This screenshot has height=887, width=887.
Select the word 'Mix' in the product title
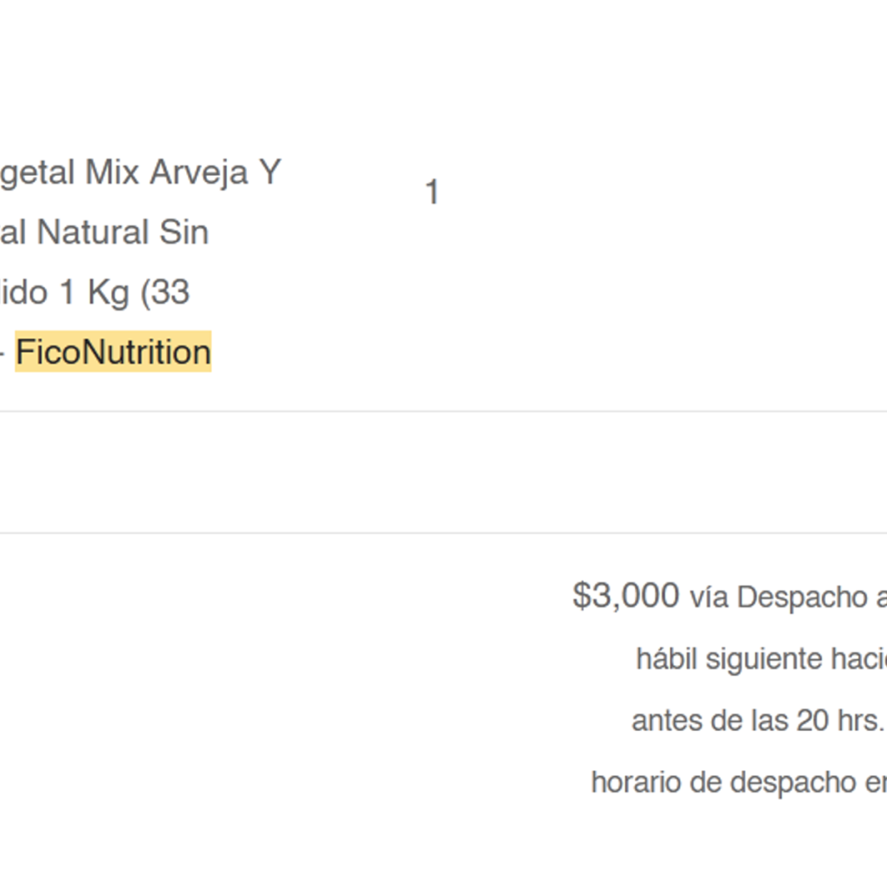pyautogui.click(x=112, y=172)
